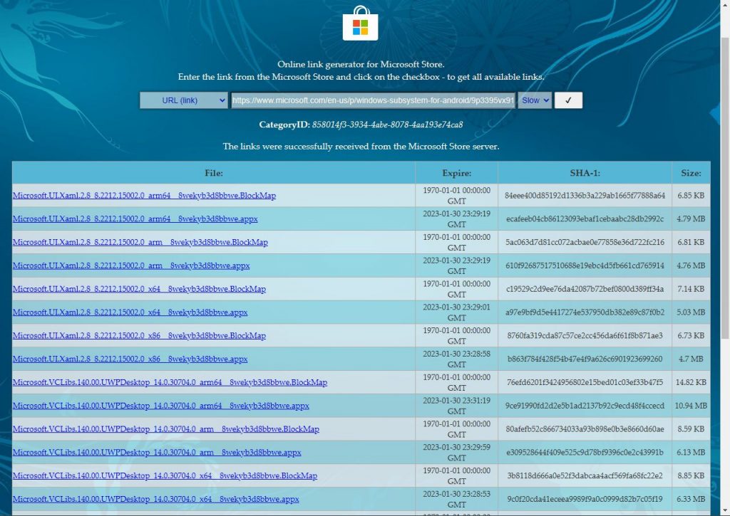Click the 6.33 MB size cell
This screenshot has width=730, height=516.
[691, 499]
